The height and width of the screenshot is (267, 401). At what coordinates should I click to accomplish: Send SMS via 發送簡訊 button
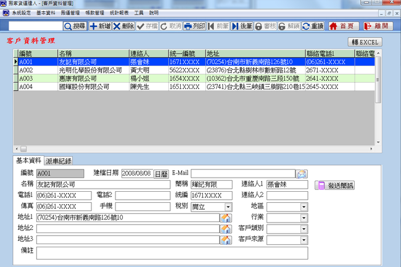point(334,185)
